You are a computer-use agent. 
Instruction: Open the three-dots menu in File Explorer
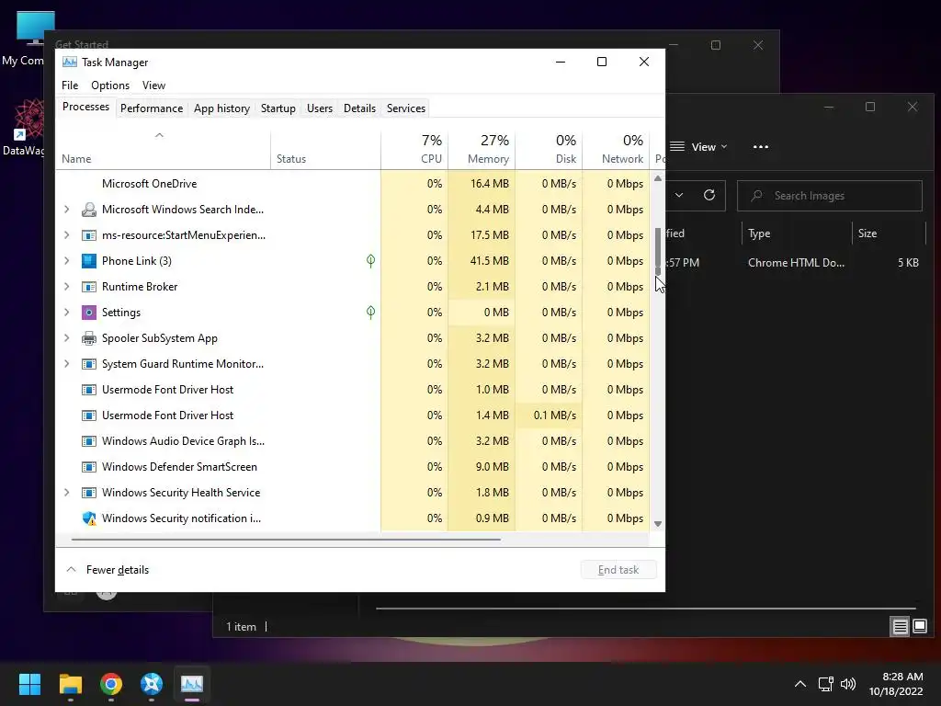pyautogui.click(x=760, y=147)
